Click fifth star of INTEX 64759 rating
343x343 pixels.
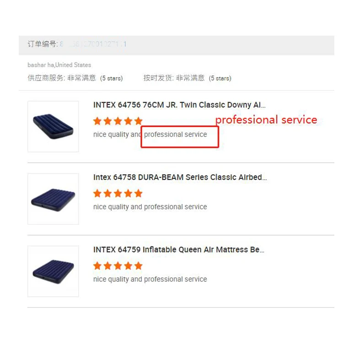pyautogui.click(x=139, y=266)
